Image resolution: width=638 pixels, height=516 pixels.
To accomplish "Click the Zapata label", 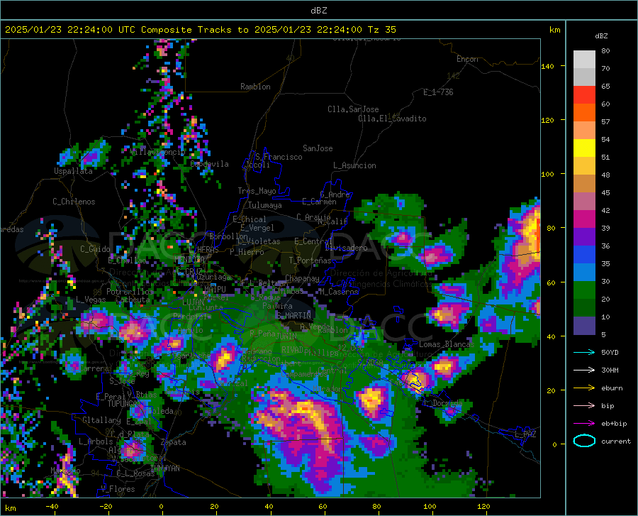I will [x=174, y=442].
